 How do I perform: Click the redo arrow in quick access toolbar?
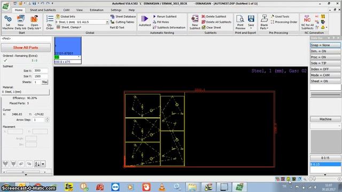point(48,4)
